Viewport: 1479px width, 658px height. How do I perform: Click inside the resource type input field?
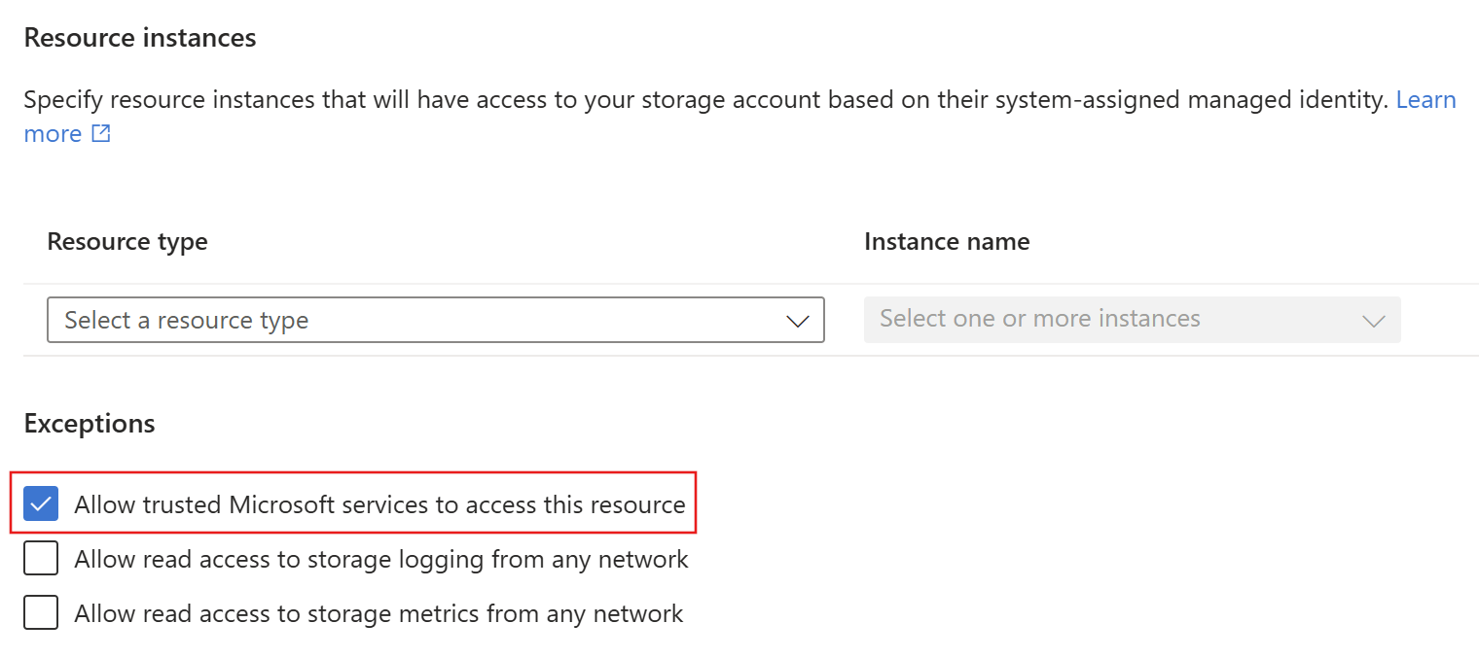click(x=292, y=320)
